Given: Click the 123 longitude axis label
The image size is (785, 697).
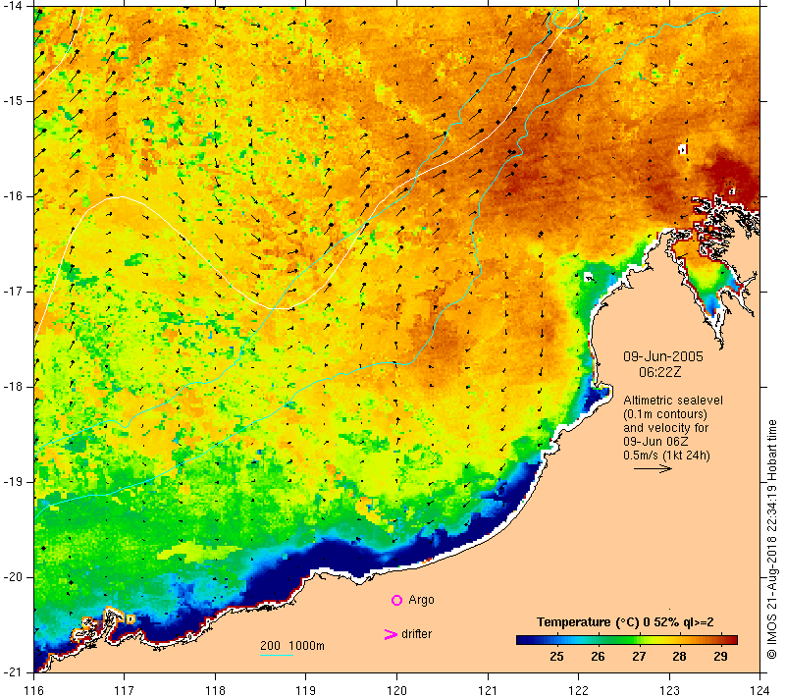Looking at the screenshot, I should (x=669, y=690).
